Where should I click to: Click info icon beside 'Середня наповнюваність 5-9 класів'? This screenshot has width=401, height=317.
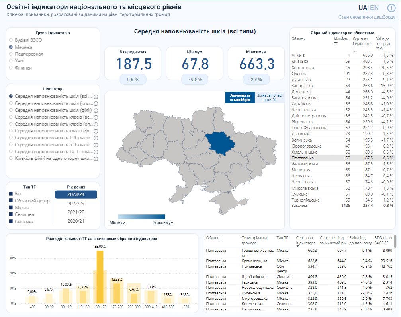tap(96, 145)
